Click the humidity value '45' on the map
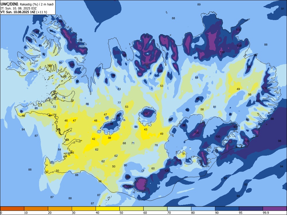287x215 pixels. (x=73, y=153)
